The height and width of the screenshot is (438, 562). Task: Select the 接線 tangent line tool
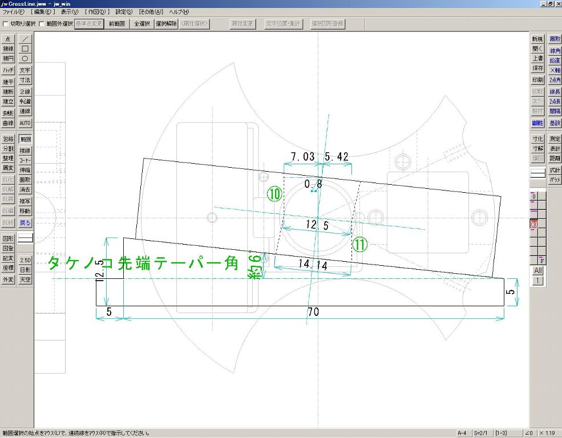(8, 48)
